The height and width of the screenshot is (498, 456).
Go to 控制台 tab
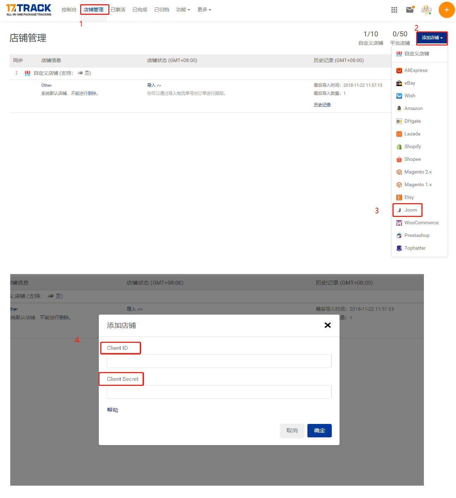[x=69, y=10]
